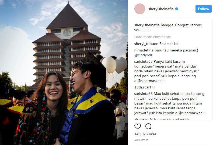
Task: Open 13th.scarf commenter profile
Action: pos(143,87)
